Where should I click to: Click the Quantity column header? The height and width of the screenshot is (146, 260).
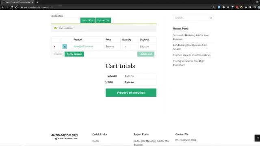(127, 40)
